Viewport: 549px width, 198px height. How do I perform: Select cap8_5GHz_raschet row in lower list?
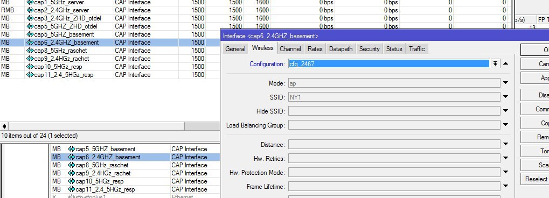pos(136,165)
